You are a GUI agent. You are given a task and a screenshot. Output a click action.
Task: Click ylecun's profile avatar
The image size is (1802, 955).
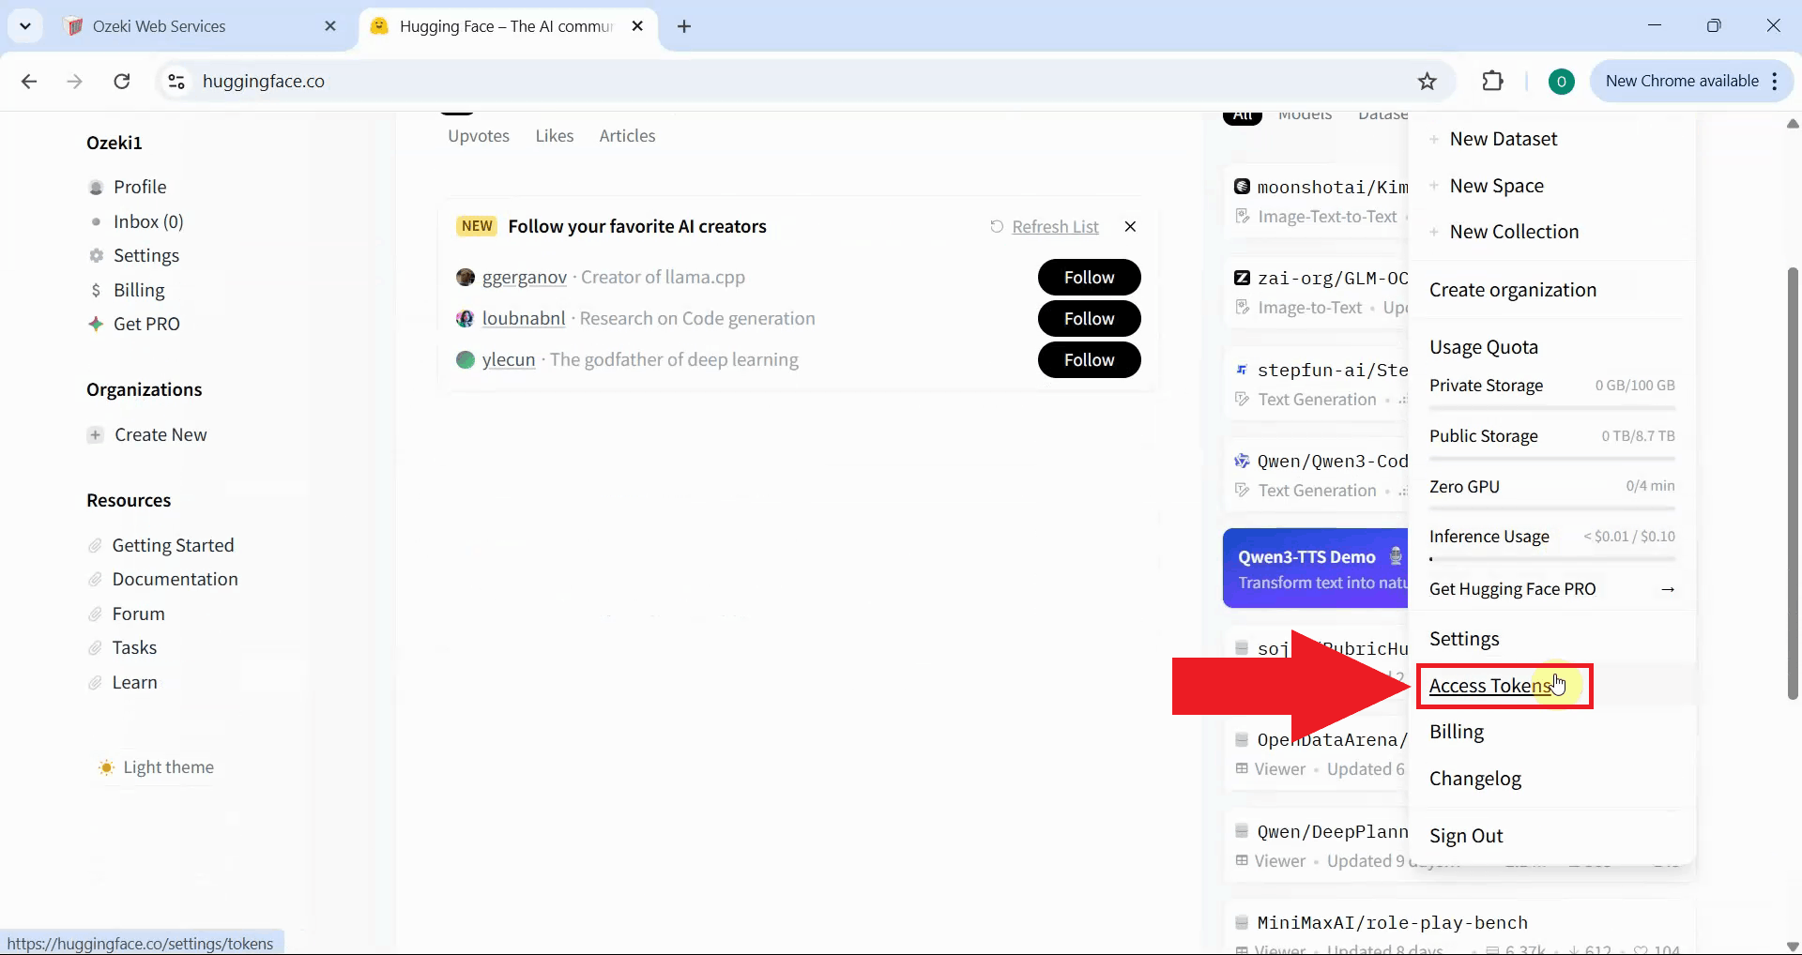click(x=465, y=359)
